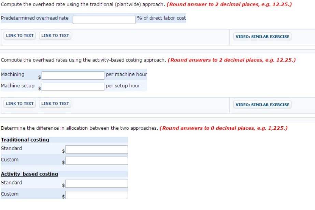Image resolution: width=315 pixels, height=210 pixels.
Task: Click the Standard label in Traditional costing
Action: [12, 148]
